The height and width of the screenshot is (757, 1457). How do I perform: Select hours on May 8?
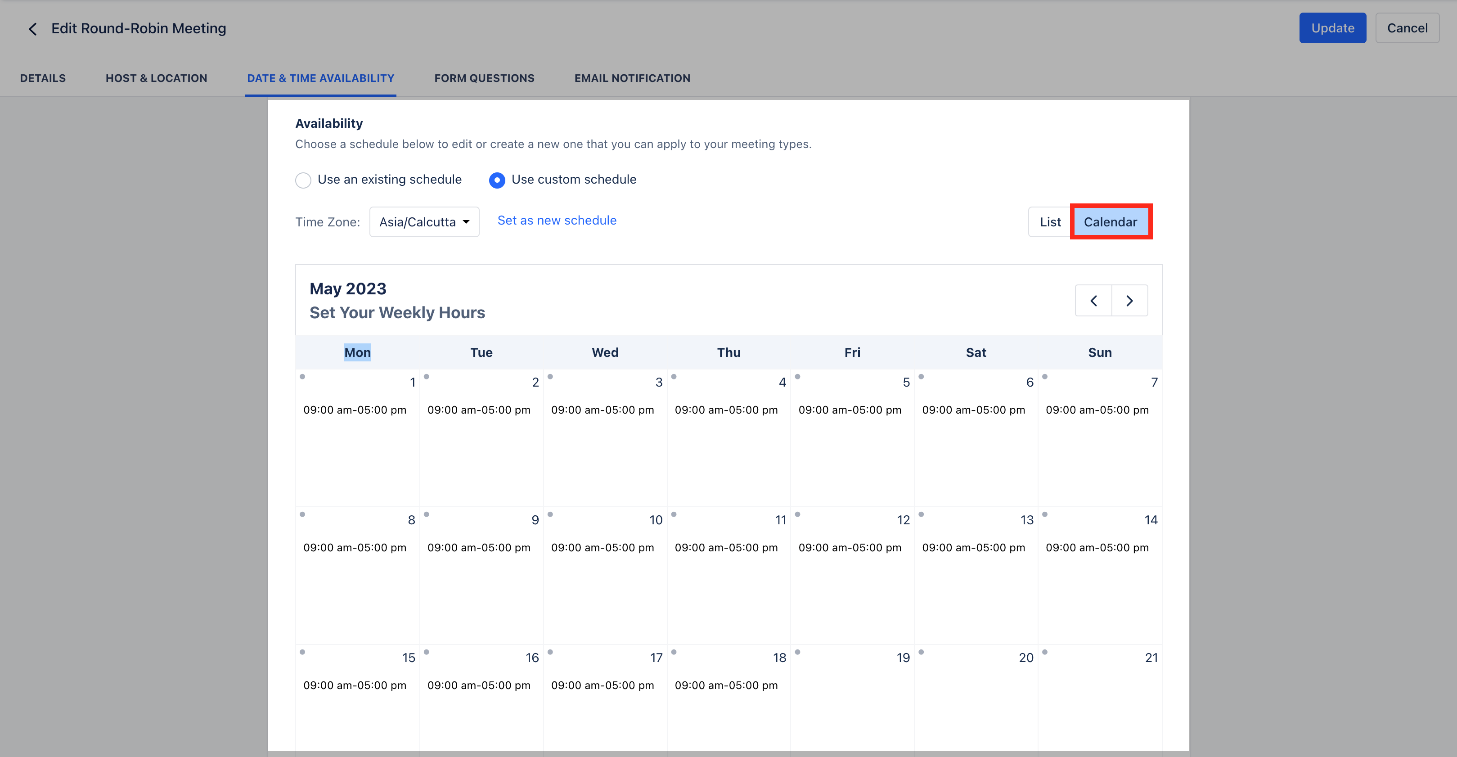coord(355,548)
